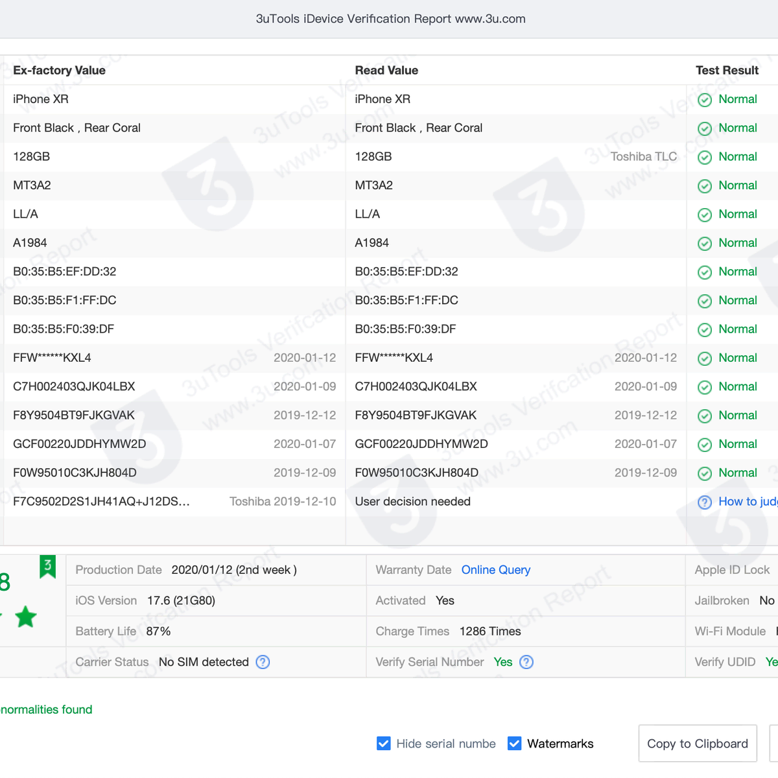Select the Battery Life value 87%
This screenshot has width=778, height=778.
pyautogui.click(x=158, y=631)
